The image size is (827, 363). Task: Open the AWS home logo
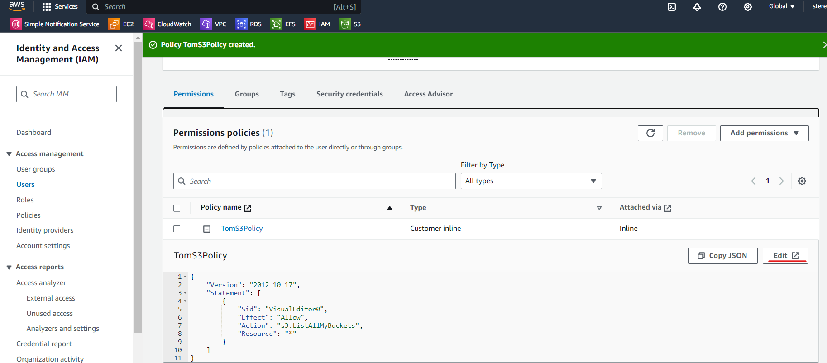tap(17, 6)
